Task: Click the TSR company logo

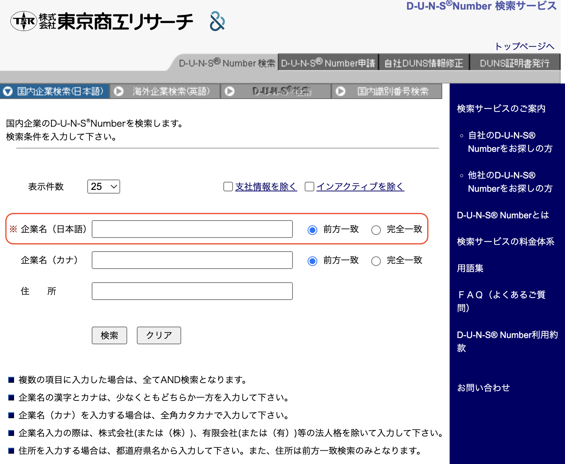Action: [x=24, y=21]
